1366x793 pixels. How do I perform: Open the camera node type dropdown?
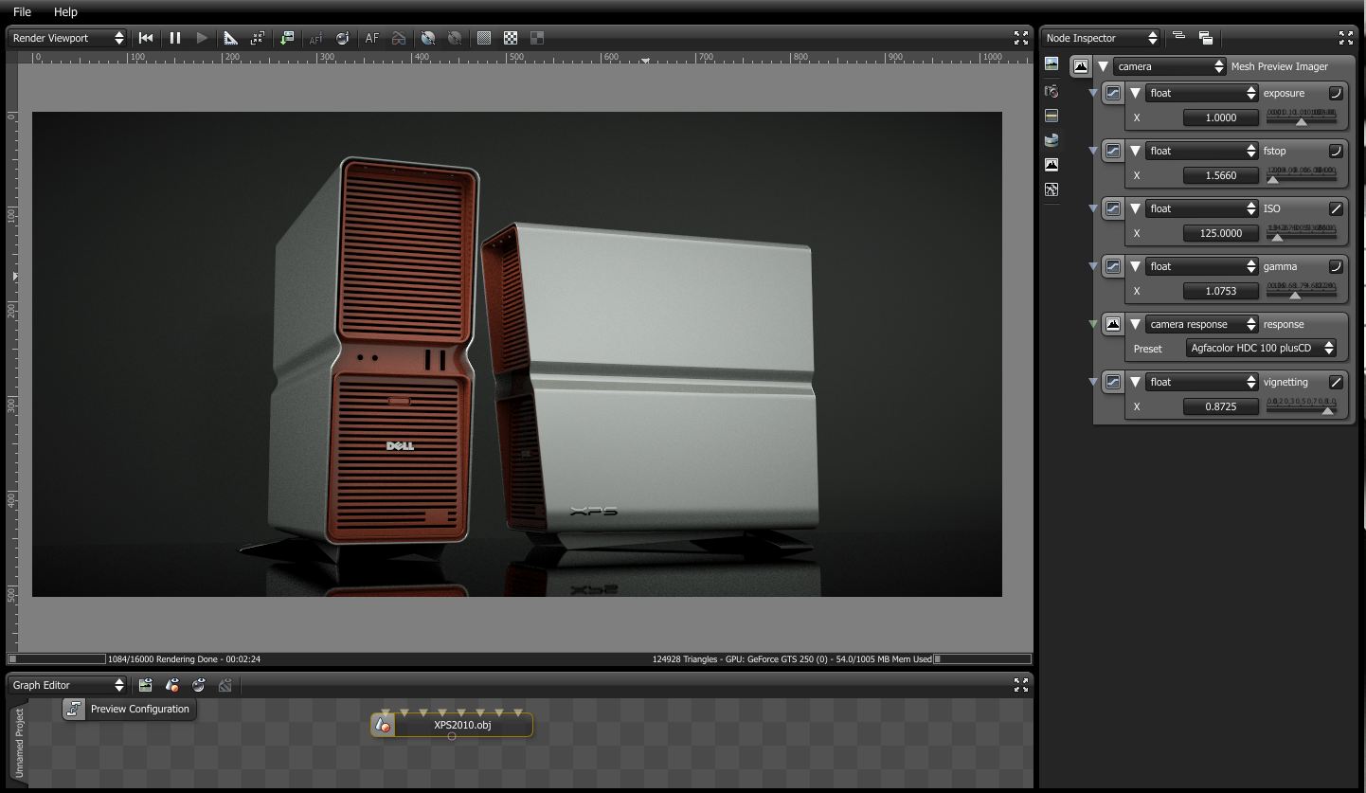(1170, 66)
